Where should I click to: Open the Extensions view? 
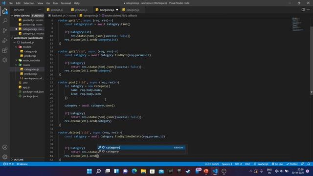click(x=5, y=50)
